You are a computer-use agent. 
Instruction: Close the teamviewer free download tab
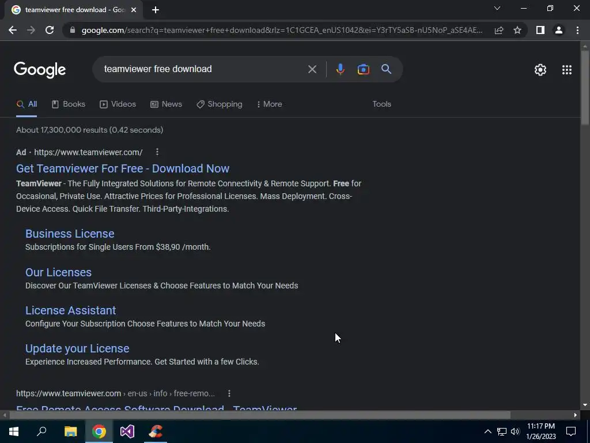134,10
